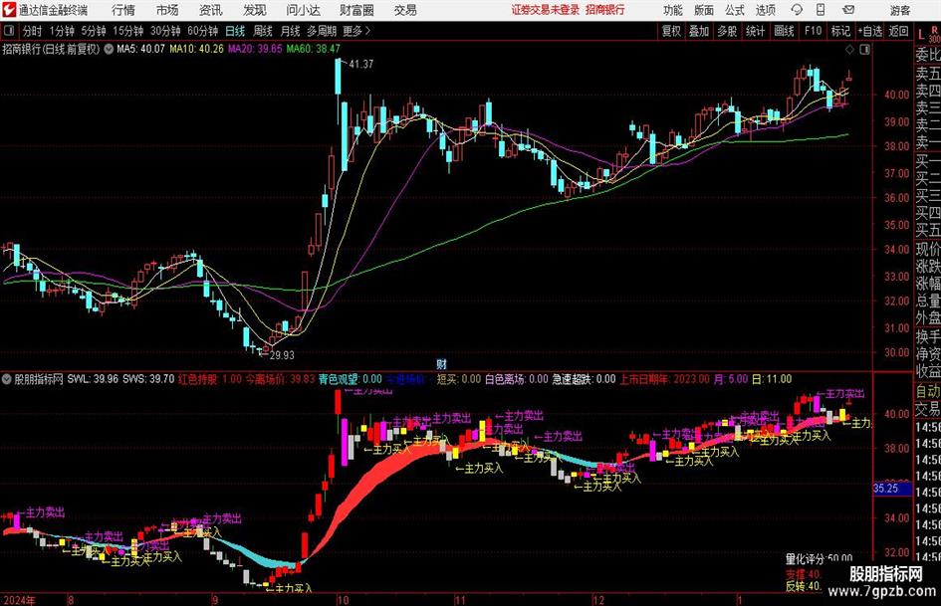Select the 月线 monthly period tab

[290, 31]
